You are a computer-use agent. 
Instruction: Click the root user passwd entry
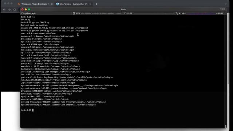39,33
